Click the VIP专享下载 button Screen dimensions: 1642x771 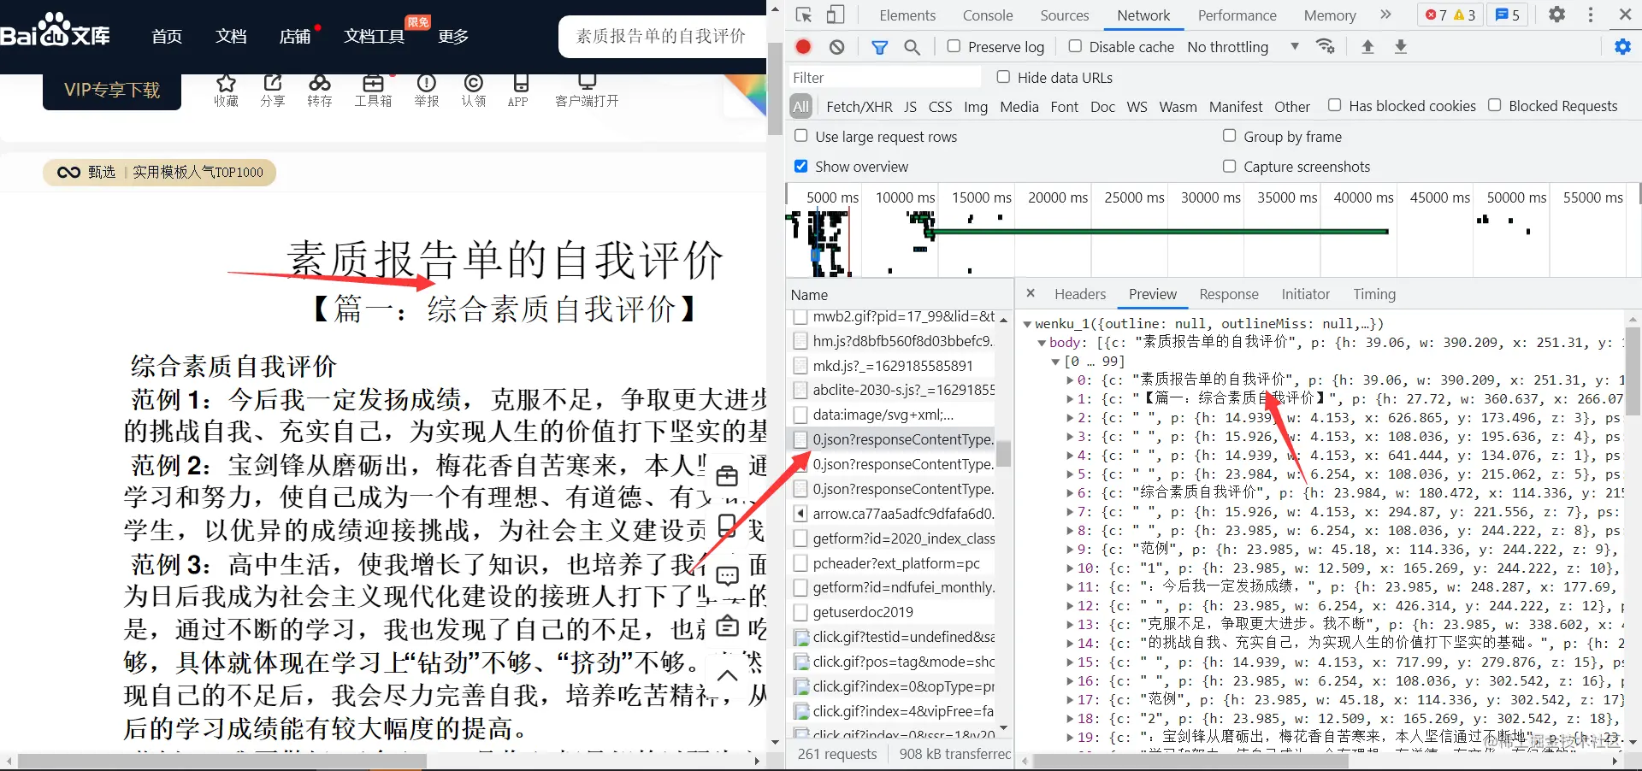112,90
